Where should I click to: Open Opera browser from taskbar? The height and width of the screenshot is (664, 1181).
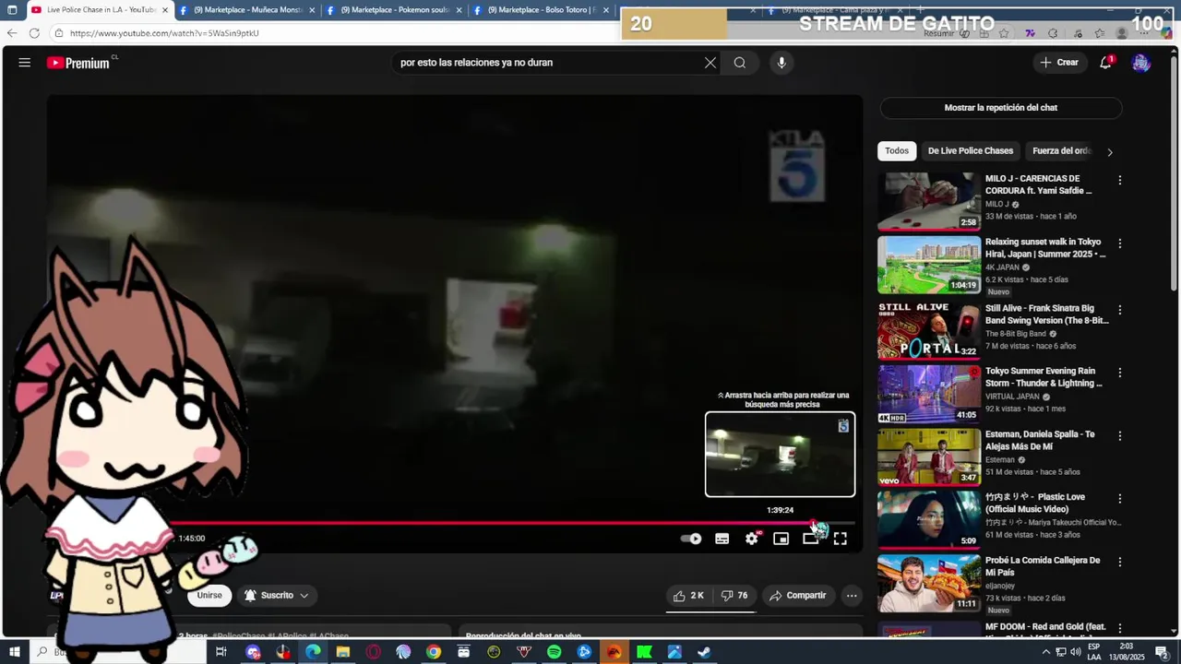tap(374, 652)
